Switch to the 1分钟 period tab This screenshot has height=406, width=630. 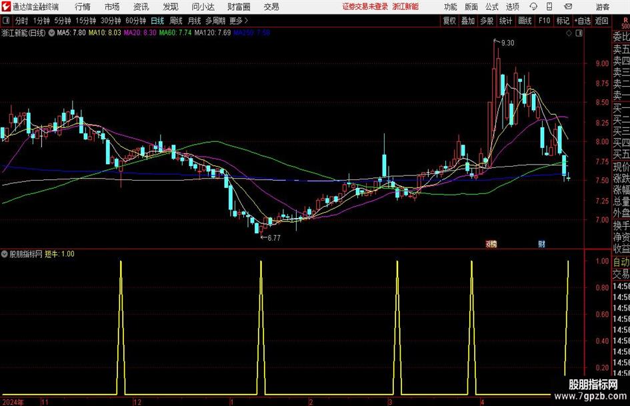coord(41,21)
